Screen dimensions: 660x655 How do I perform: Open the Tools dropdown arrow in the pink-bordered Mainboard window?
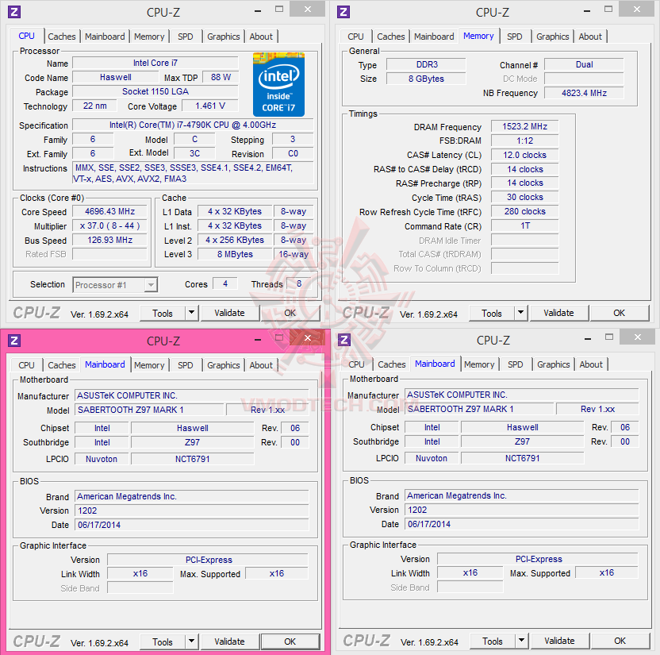pos(191,642)
